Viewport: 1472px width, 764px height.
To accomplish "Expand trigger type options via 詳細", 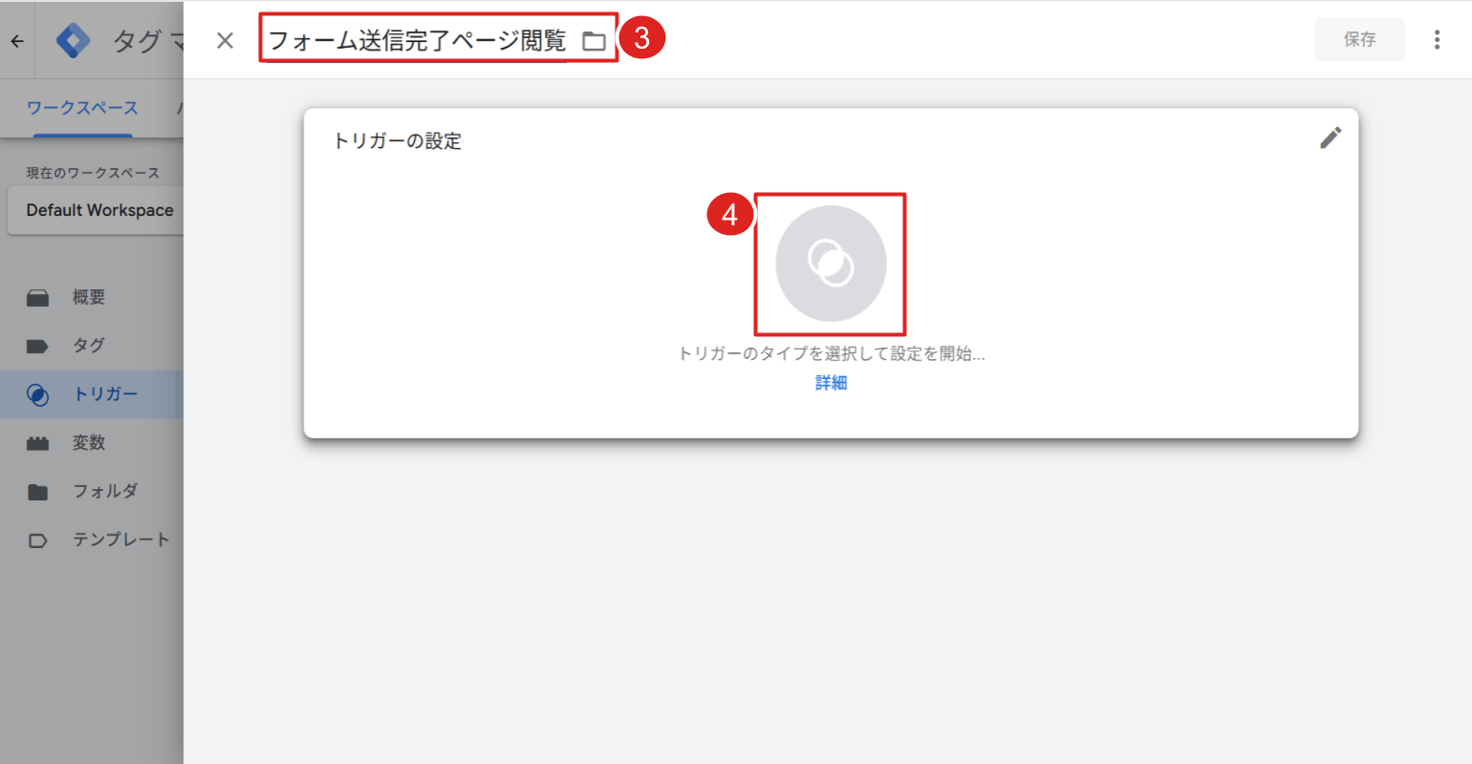I will coord(830,382).
